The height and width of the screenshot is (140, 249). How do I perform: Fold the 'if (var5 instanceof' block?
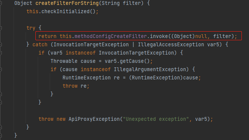(1, 53)
